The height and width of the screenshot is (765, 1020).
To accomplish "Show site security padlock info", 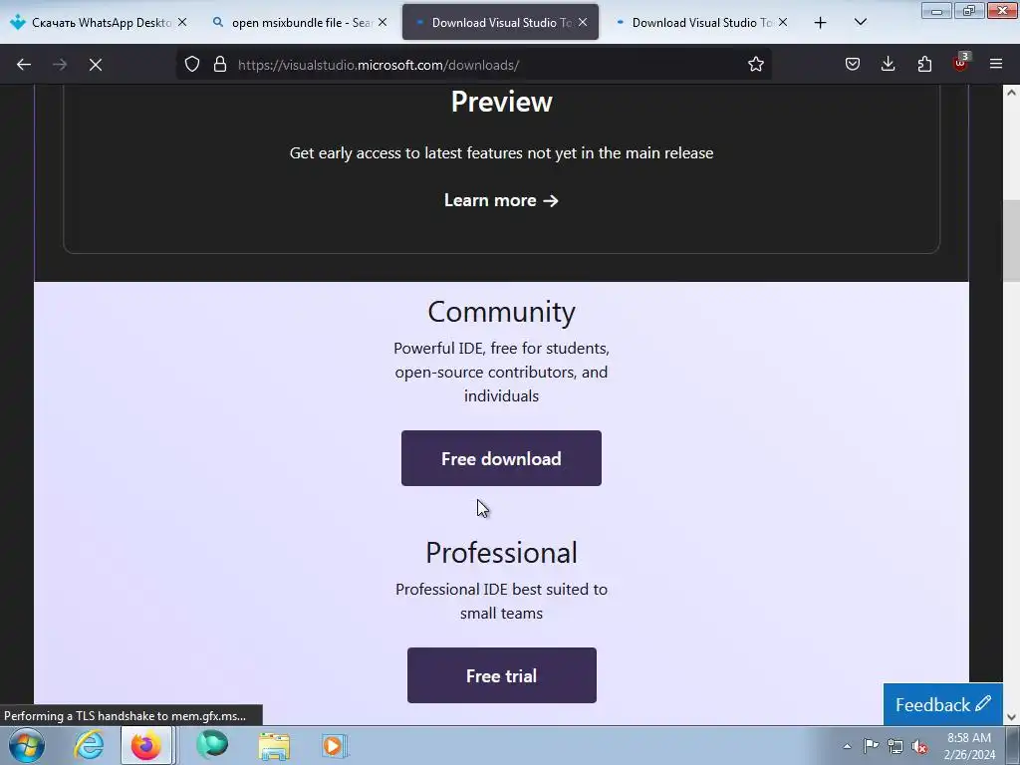I will 220,65.
